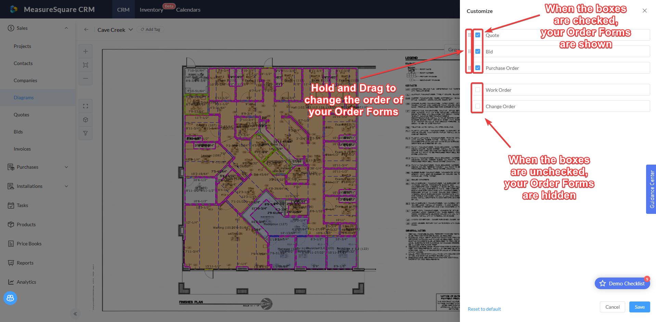Viewport: 656px width, 322px height.
Task: Open Companies in the sidebar
Action: coord(25,80)
